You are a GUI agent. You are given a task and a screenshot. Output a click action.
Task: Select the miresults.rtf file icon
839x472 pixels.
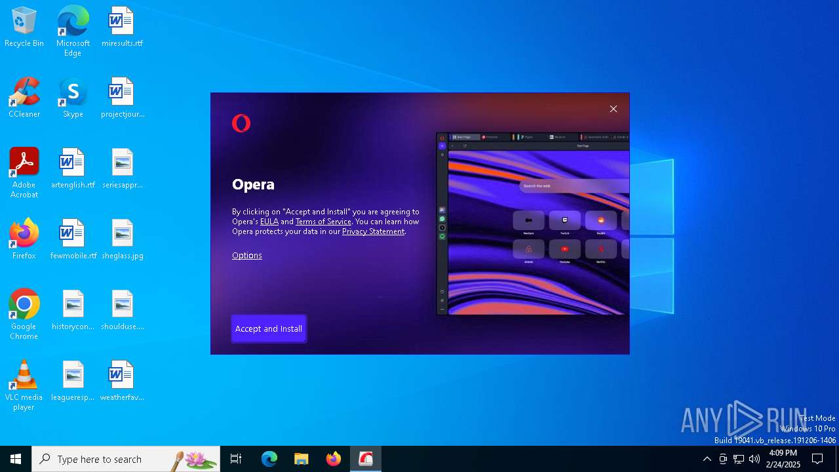122,28
